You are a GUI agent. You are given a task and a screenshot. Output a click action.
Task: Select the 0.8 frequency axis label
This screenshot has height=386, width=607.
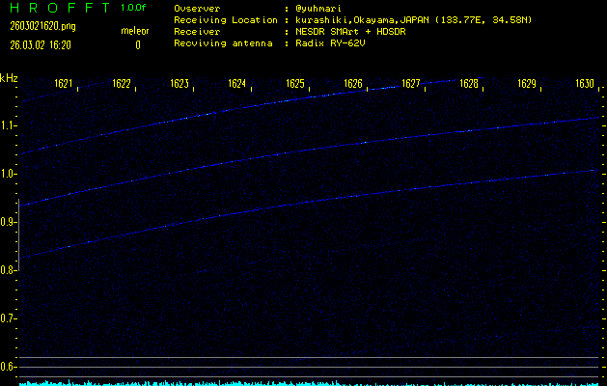click(9, 270)
